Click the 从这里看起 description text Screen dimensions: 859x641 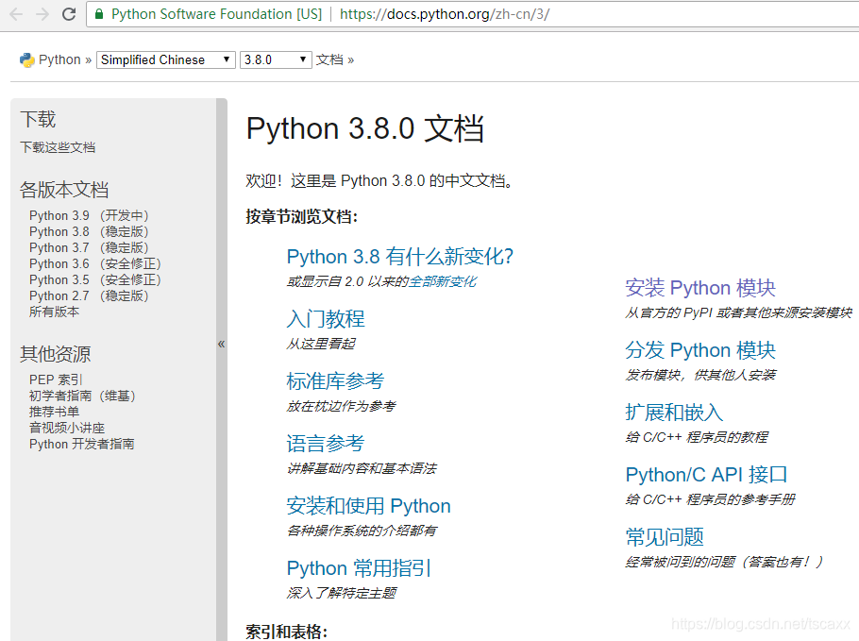[321, 344]
